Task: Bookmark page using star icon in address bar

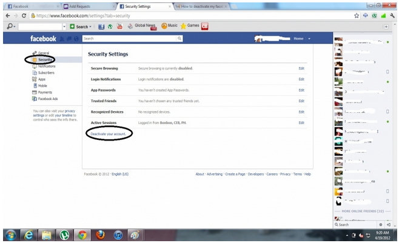Action: pyautogui.click(x=357, y=16)
